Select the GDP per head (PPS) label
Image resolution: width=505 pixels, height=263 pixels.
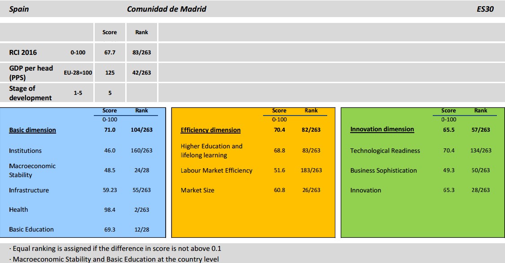click(31, 72)
